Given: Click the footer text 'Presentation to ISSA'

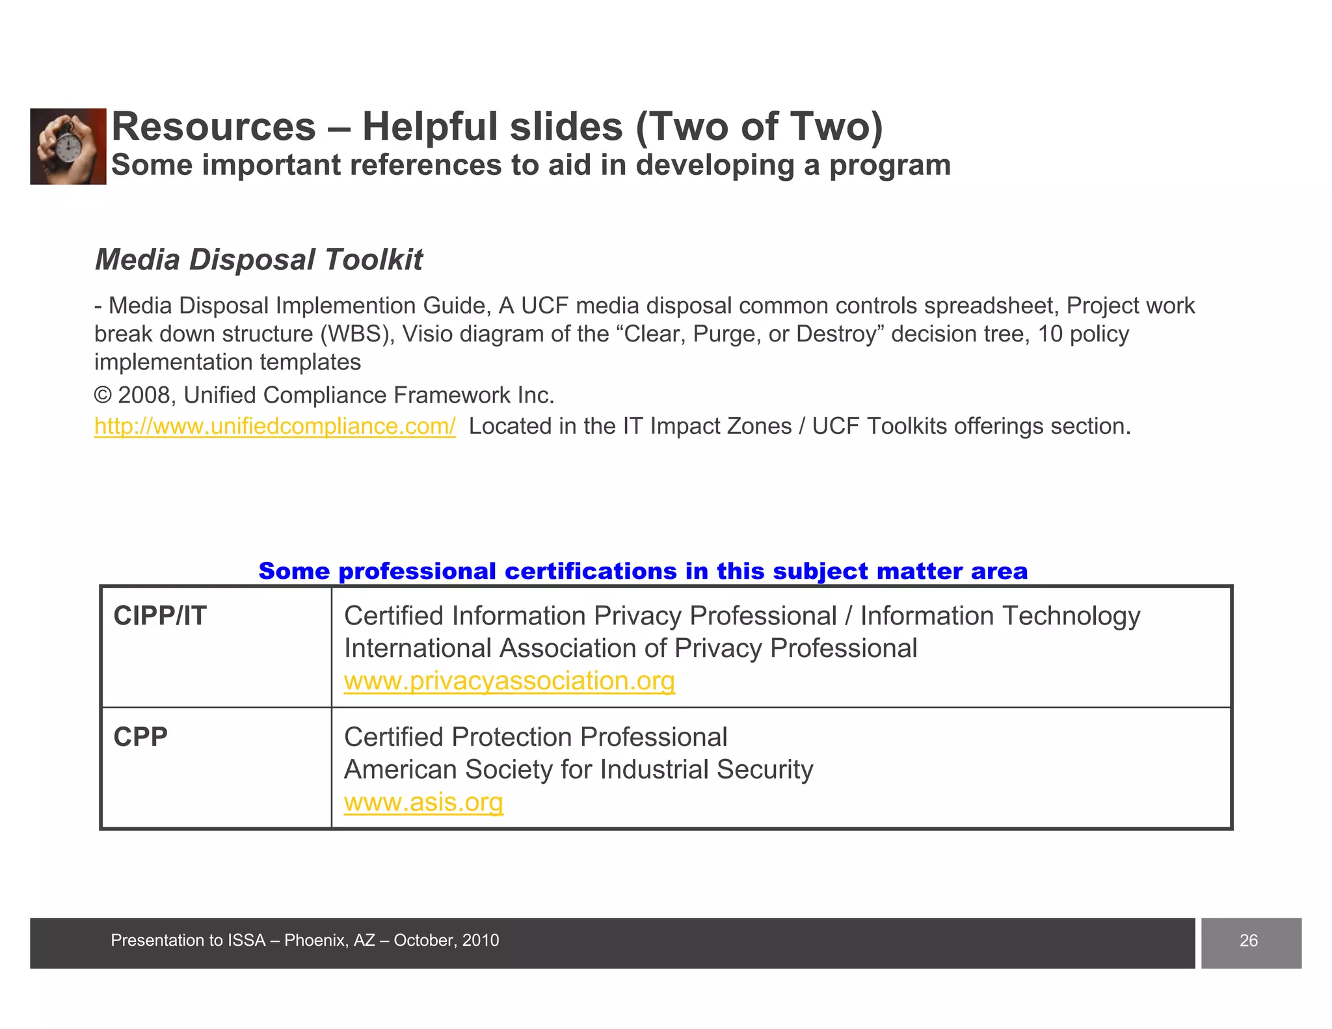Looking at the screenshot, I should pyautogui.click(x=304, y=941).
